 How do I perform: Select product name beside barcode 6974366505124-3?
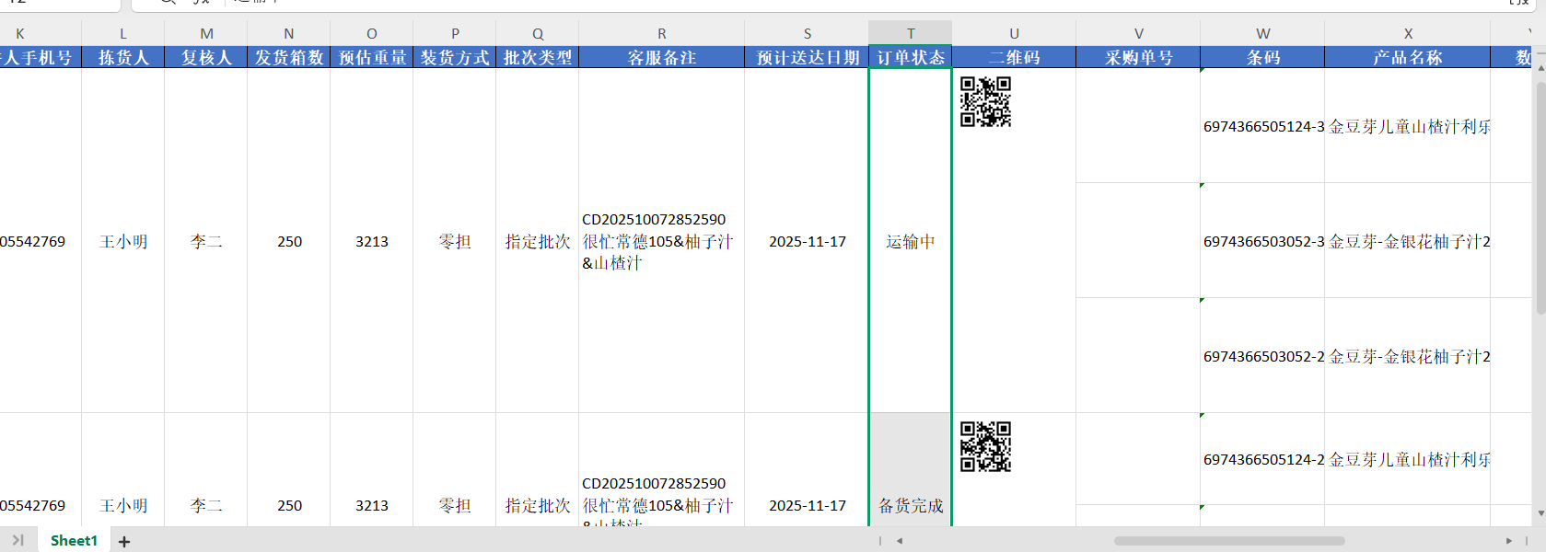coord(1408,126)
